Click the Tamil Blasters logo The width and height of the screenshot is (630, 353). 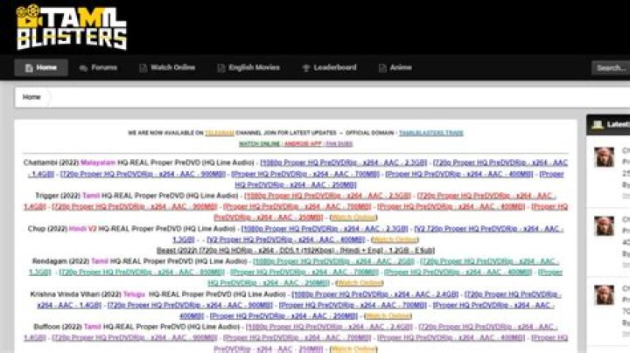(x=72, y=26)
